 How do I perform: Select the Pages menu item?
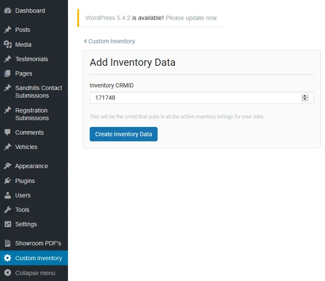(x=34, y=73)
